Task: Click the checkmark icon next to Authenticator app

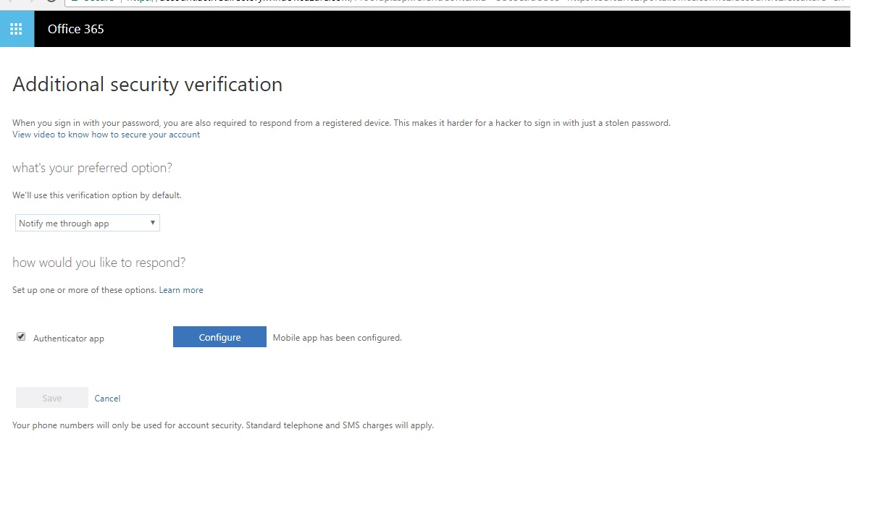Action: pyautogui.click(x=21, y=336)
